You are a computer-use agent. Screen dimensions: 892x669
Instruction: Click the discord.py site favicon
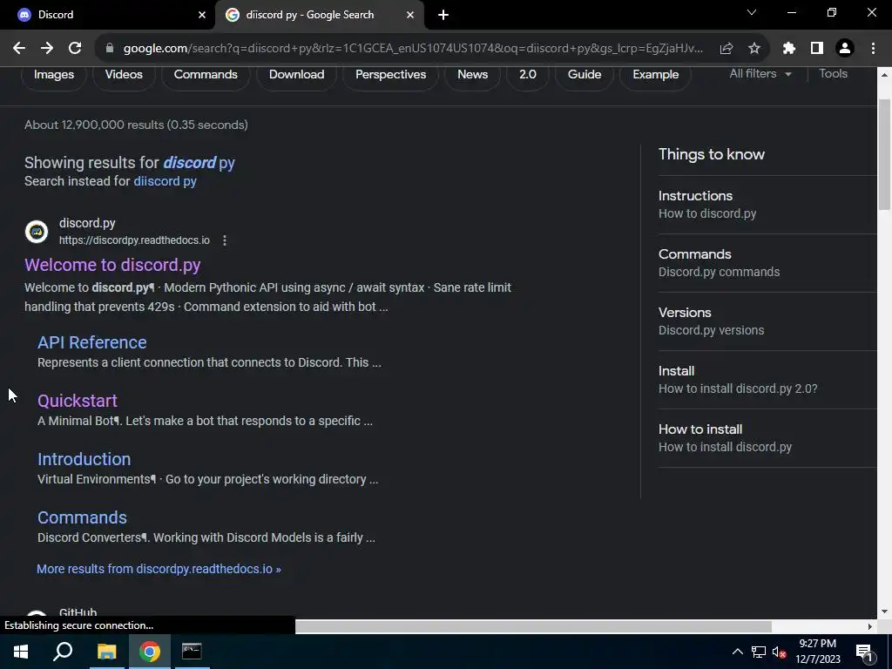(37, 232)
